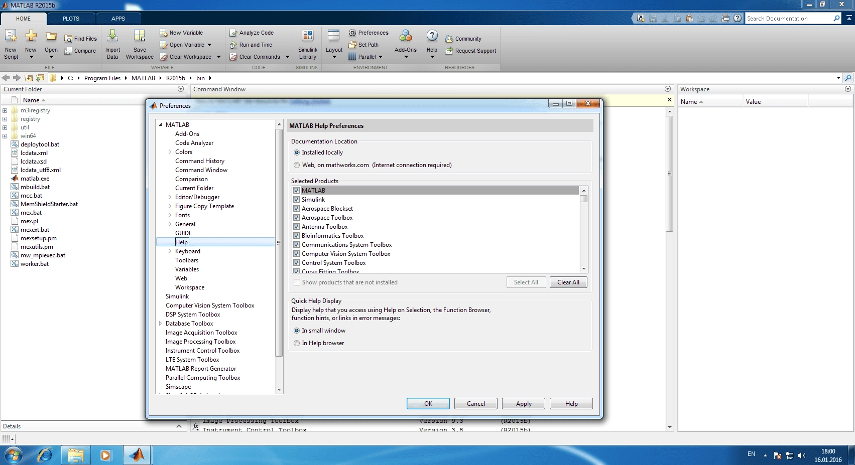Viewport: 855px width, 465px height.
Task: Click Add-Ons icon
Action: point(406,36)
